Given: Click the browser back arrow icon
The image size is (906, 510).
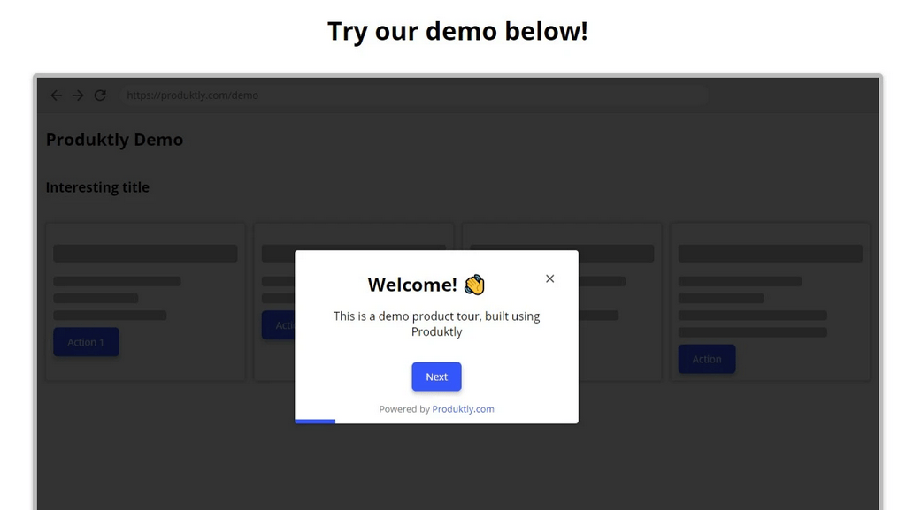Looking at the screenshot, I should 56,95.
